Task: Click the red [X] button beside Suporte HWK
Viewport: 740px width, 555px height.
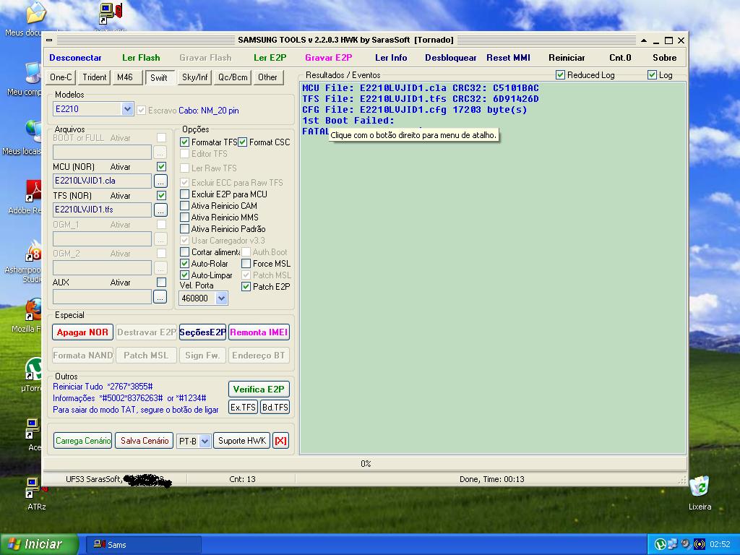Action: (280, 441)
